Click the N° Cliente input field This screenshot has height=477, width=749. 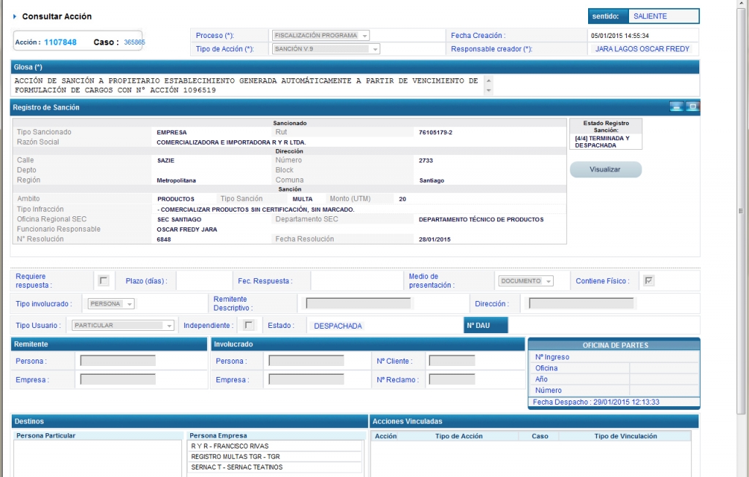(451, 361)
